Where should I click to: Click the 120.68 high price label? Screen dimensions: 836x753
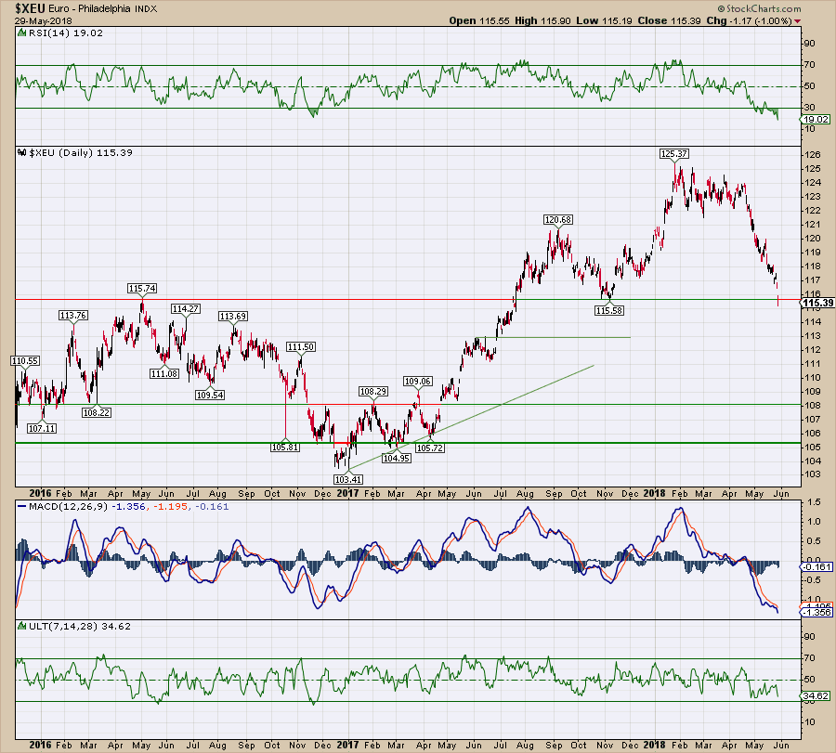(557, 220)
